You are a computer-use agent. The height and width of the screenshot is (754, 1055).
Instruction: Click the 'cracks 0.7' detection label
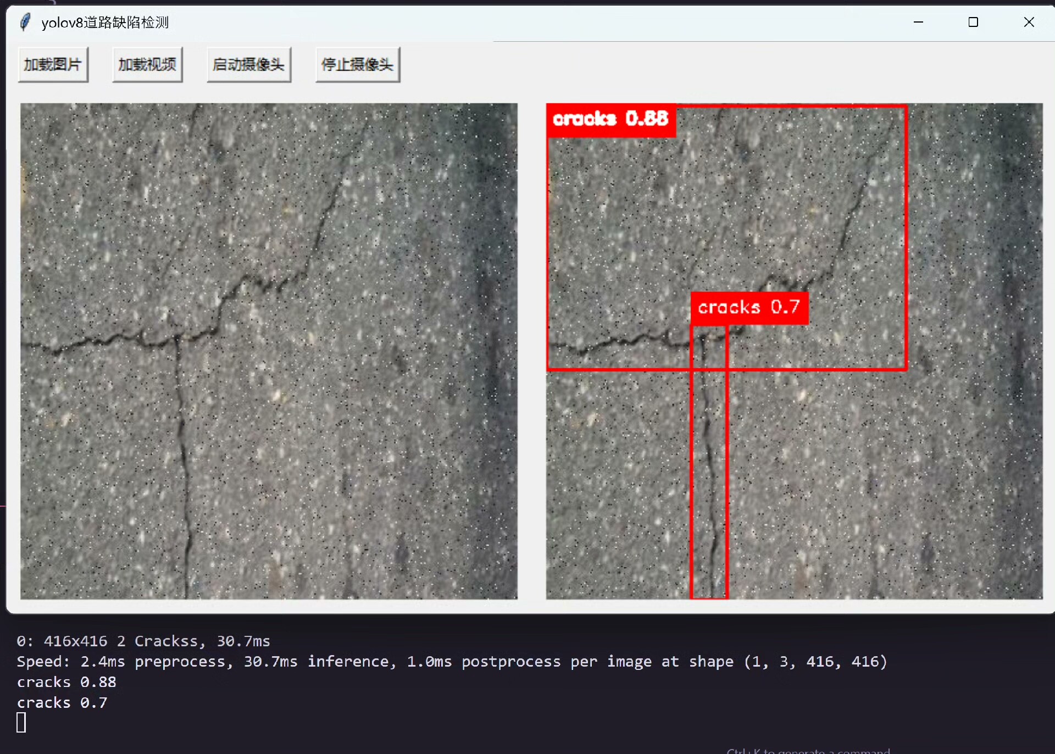[749, 308]
